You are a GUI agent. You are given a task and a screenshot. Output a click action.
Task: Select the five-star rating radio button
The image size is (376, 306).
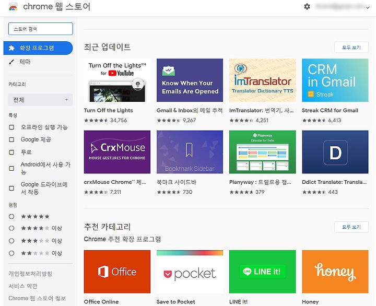(11, 217)
